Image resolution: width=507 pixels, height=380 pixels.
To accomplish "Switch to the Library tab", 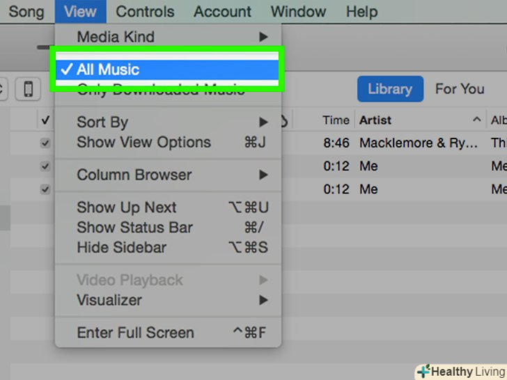I will pyautogui.click(x=390, y=89).
